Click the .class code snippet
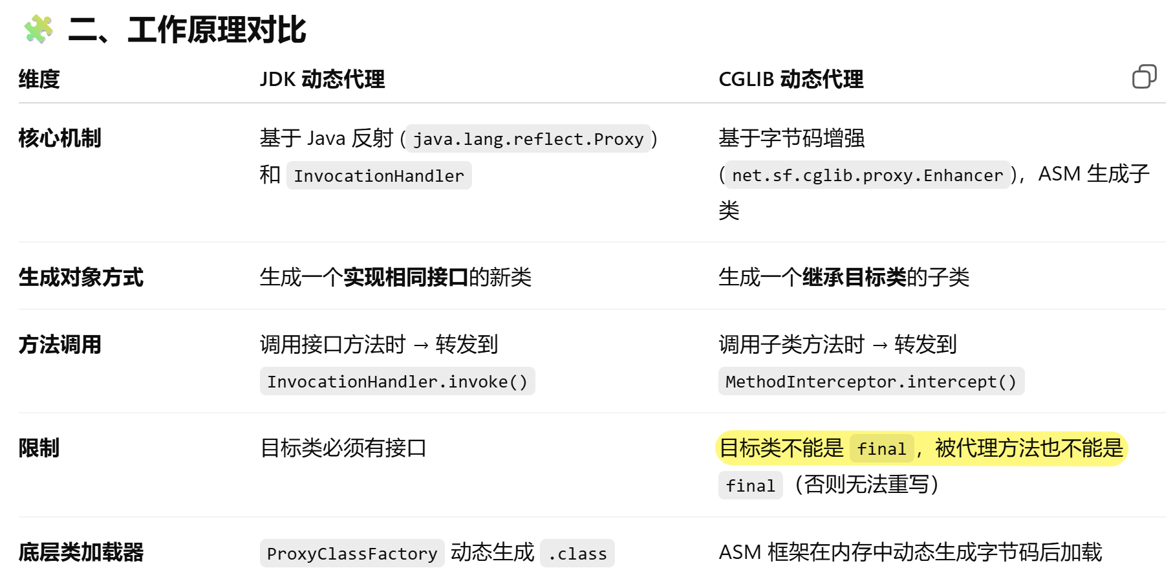1173x579 pixels. [577, 554]
